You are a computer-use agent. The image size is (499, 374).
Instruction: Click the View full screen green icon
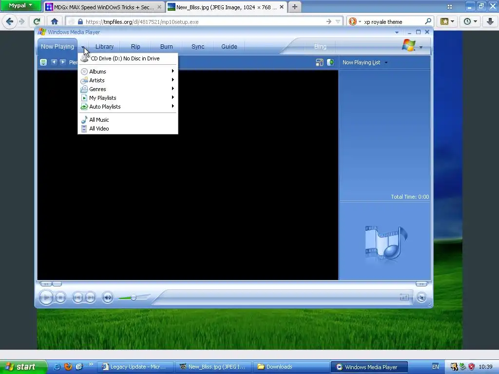[331, 62]
